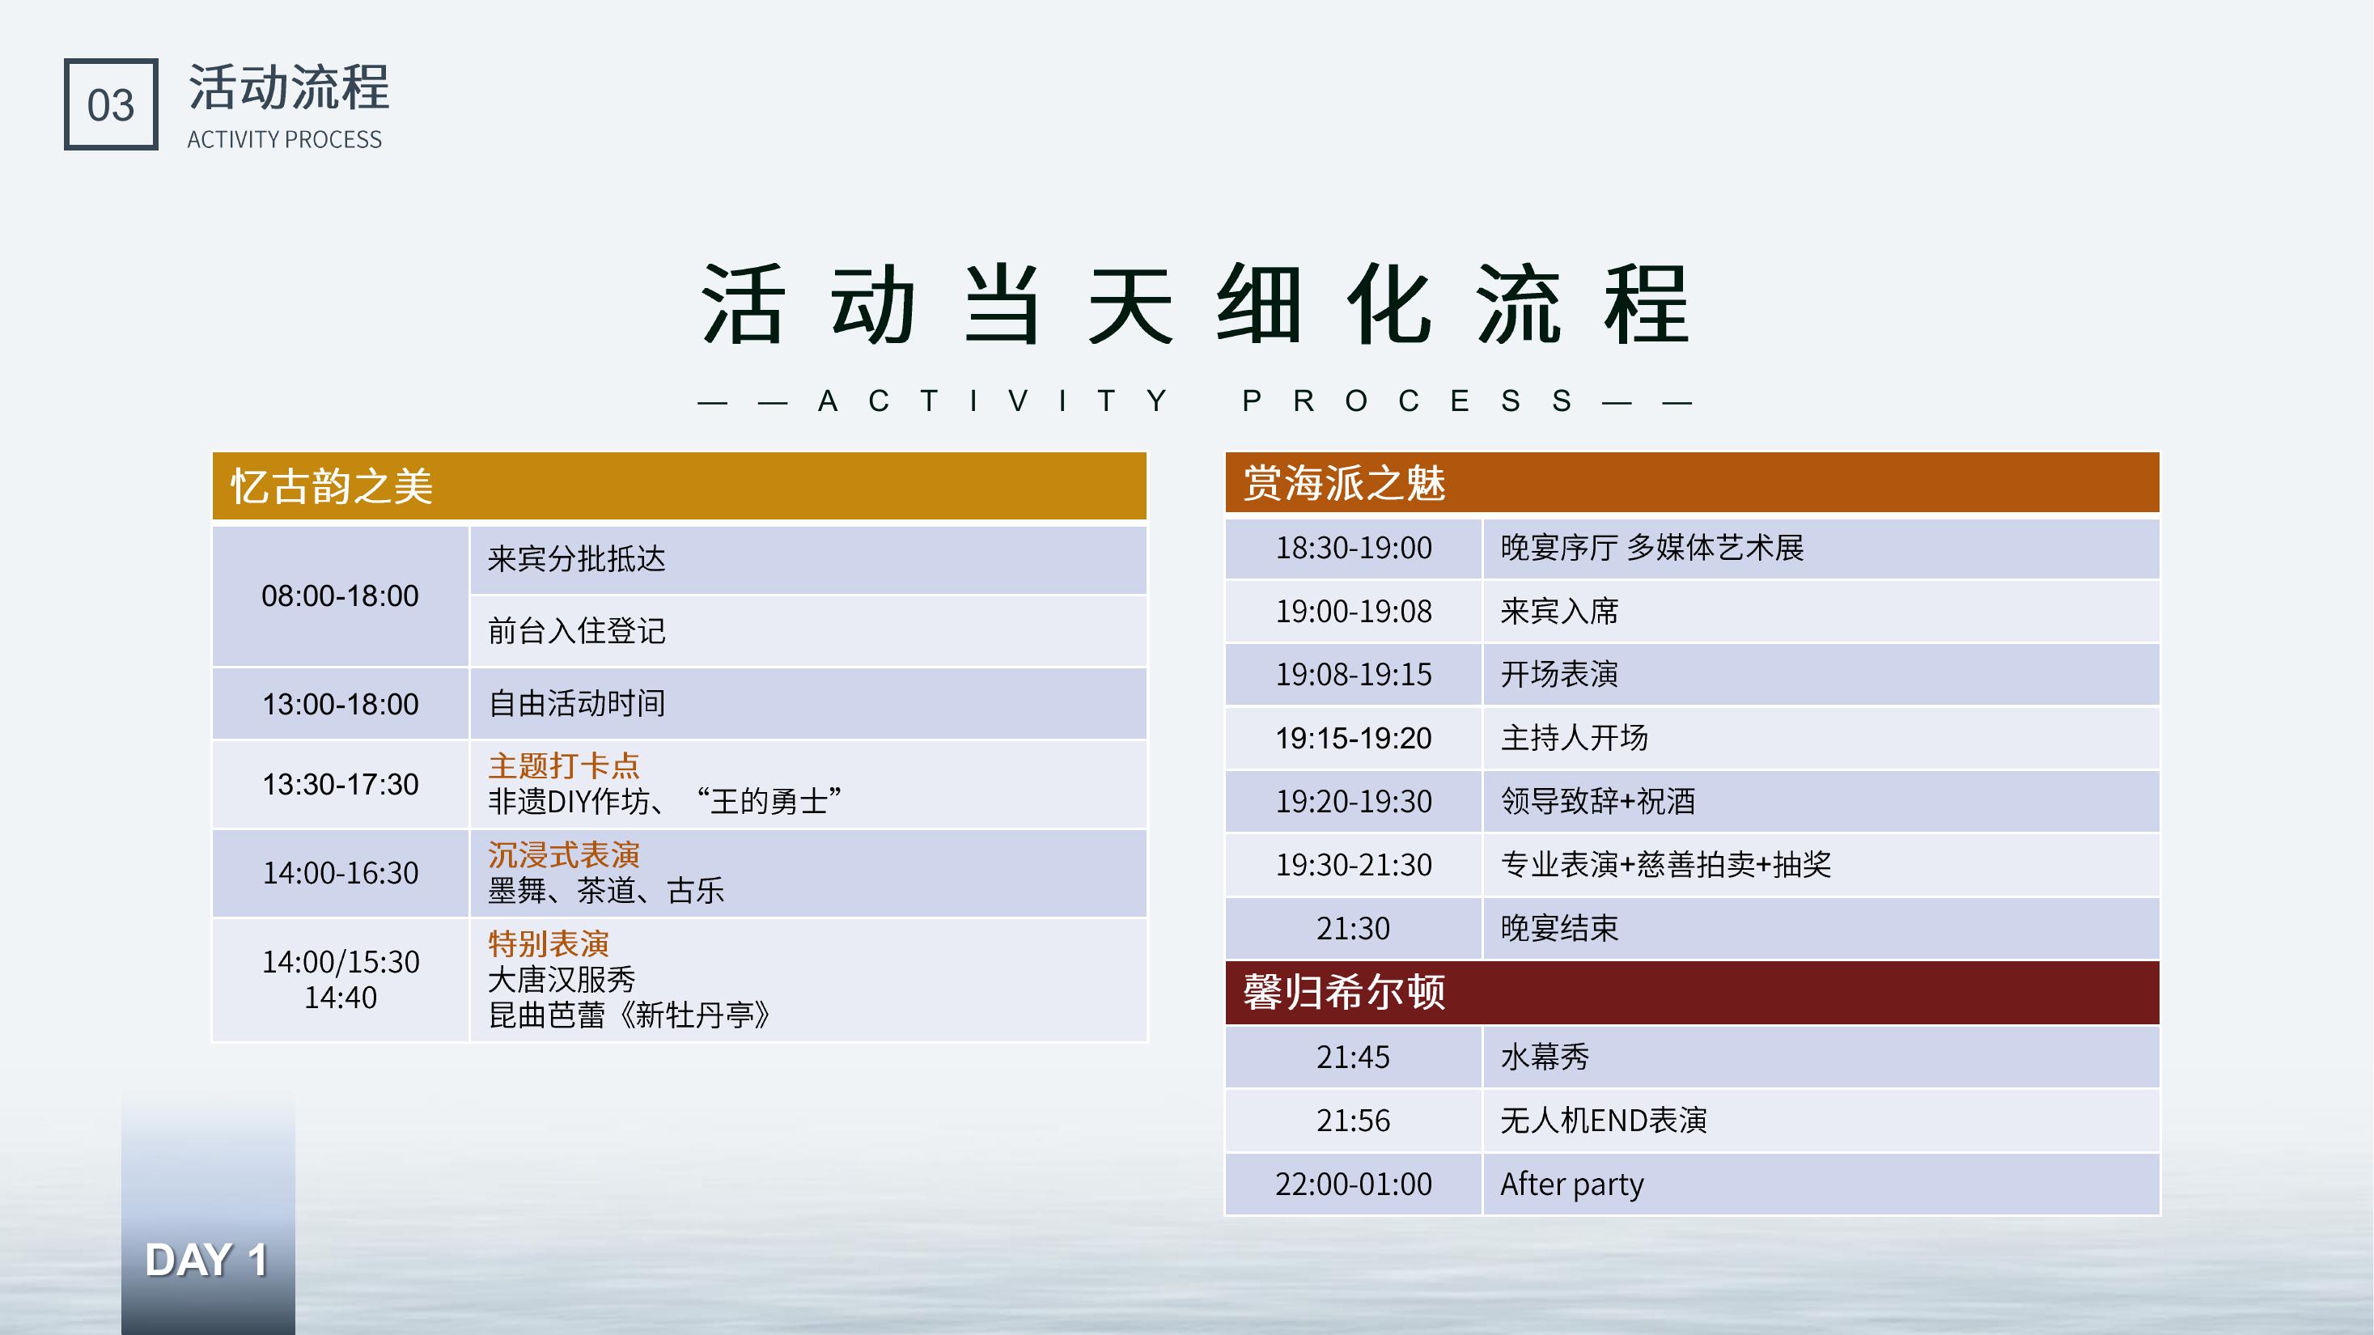The height and width of the screenshot is (1335, 2374).
Task: Click the '18:30-19:00' time cell
Action: [x=1353, y=549]
